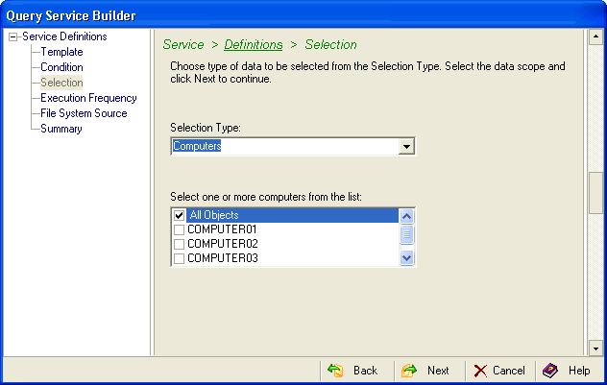607x385 pixels.
Task: Check the COMPUTER01 checkbox
Action: coord(179,229)
